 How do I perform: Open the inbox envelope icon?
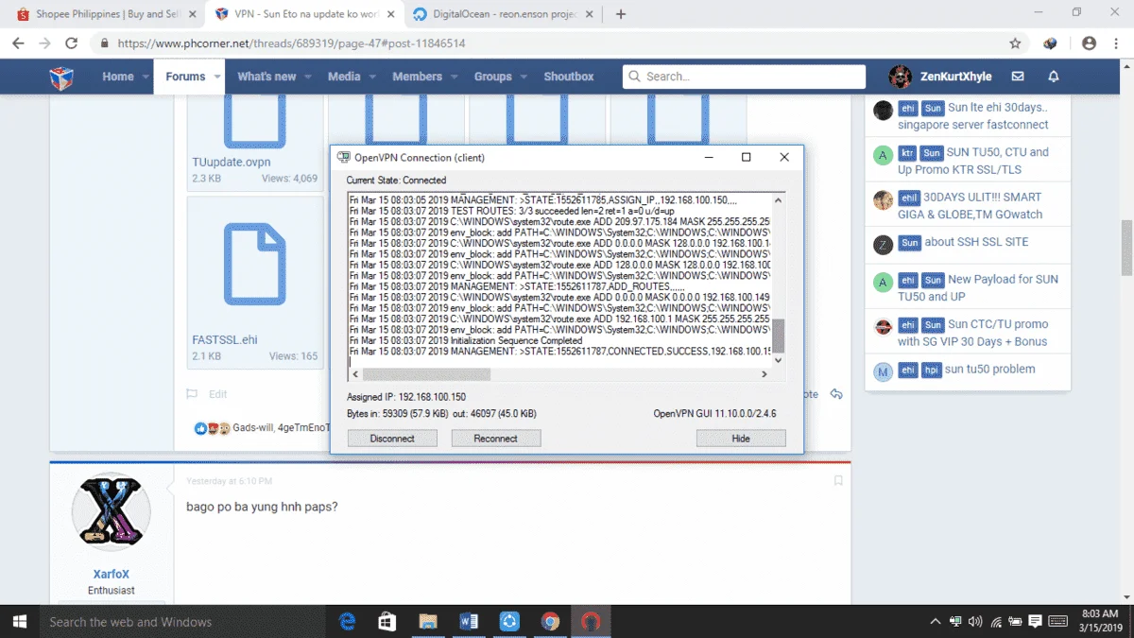1018,77
